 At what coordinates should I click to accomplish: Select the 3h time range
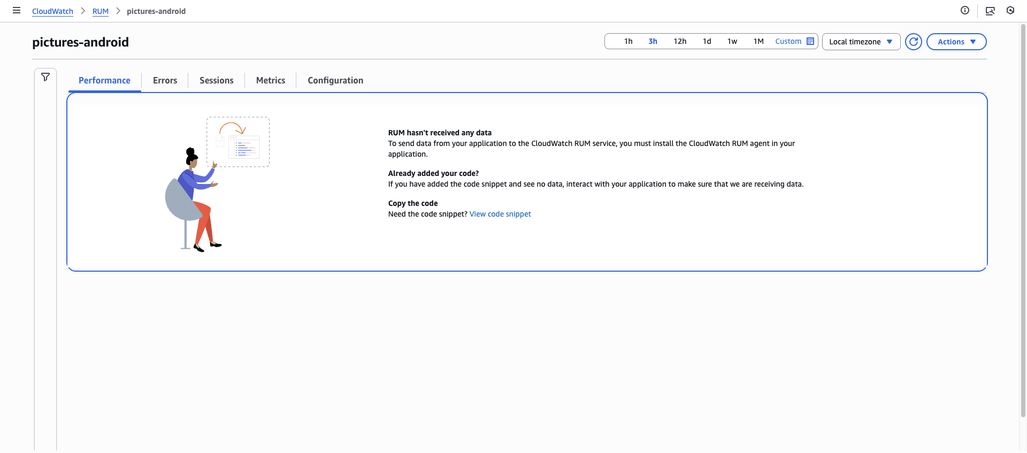click(x=653, y=41)
